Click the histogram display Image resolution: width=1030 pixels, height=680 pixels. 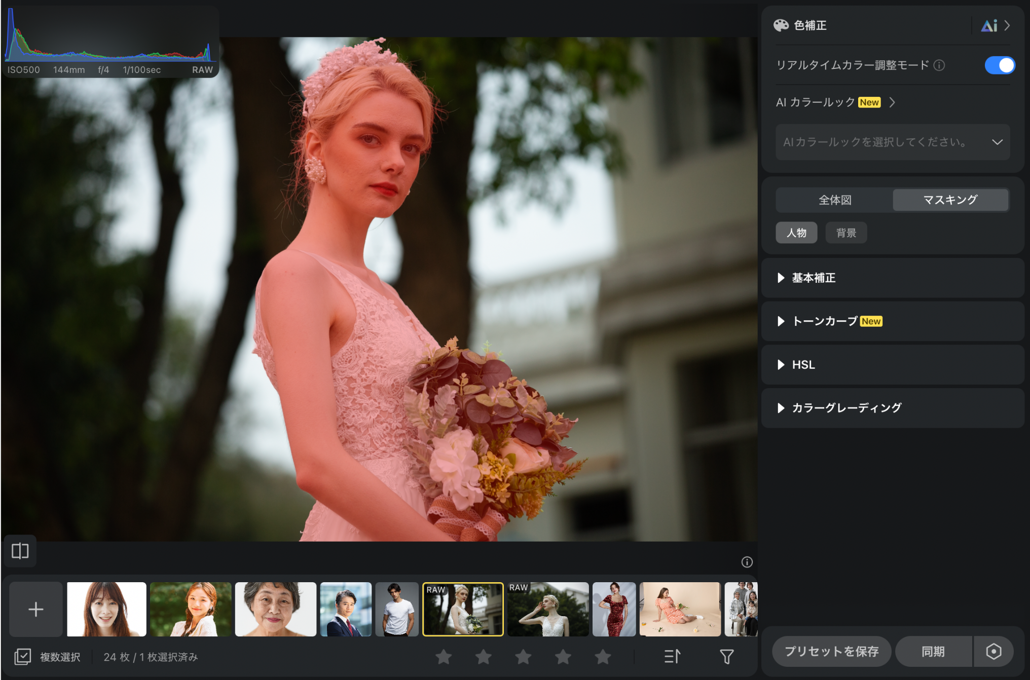(111, 34)
